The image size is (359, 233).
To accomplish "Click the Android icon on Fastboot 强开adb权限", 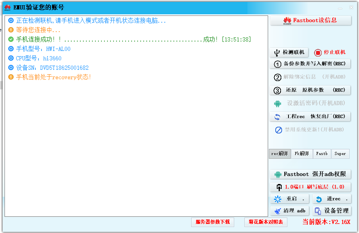I will pyautogui.click(x=278, y=174).
